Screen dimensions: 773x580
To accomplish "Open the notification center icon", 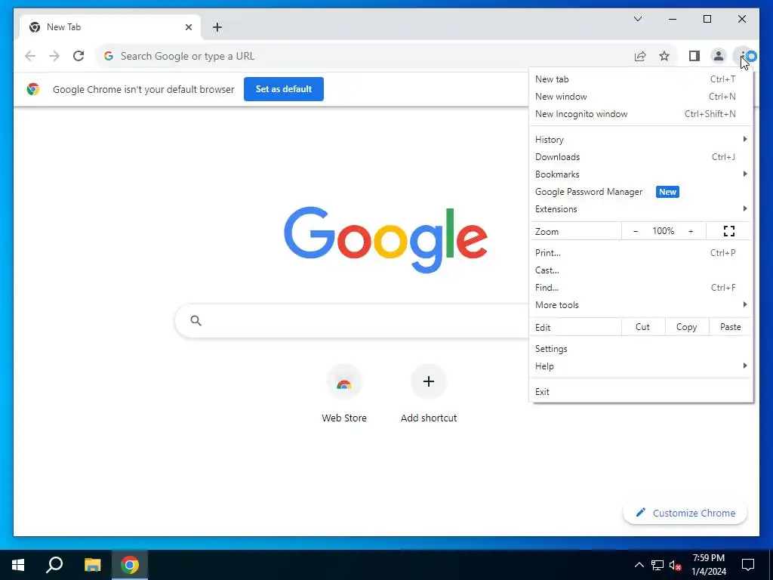I will pos(748,565).
